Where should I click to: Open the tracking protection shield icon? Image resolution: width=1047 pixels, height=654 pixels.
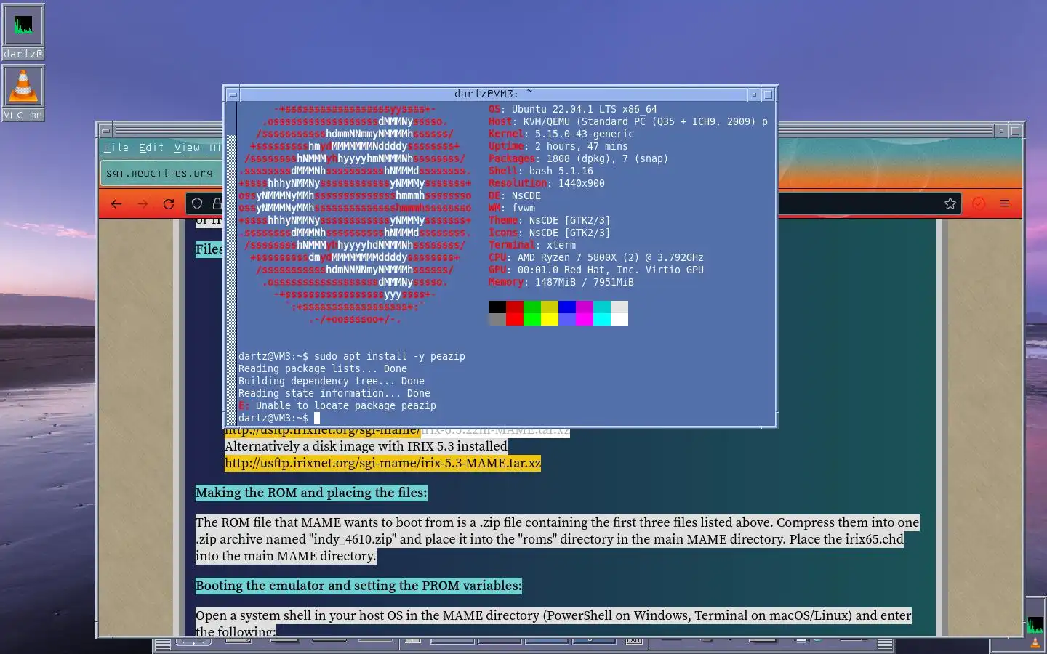coord(197,204)
